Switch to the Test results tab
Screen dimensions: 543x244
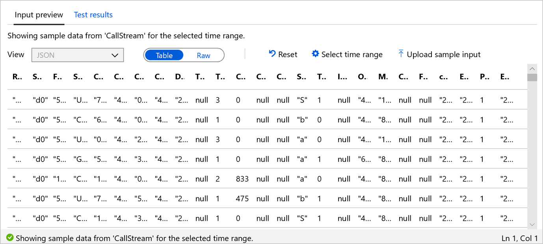point(93,15)
